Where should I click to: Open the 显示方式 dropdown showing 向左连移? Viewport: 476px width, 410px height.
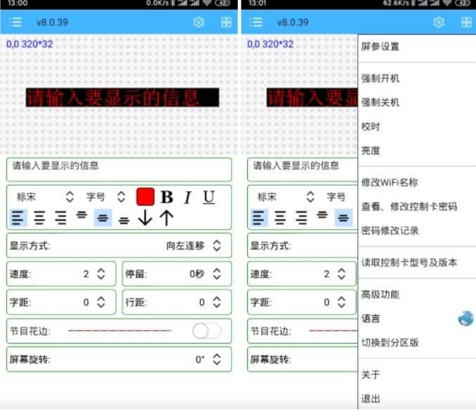(x=217, y=246)
